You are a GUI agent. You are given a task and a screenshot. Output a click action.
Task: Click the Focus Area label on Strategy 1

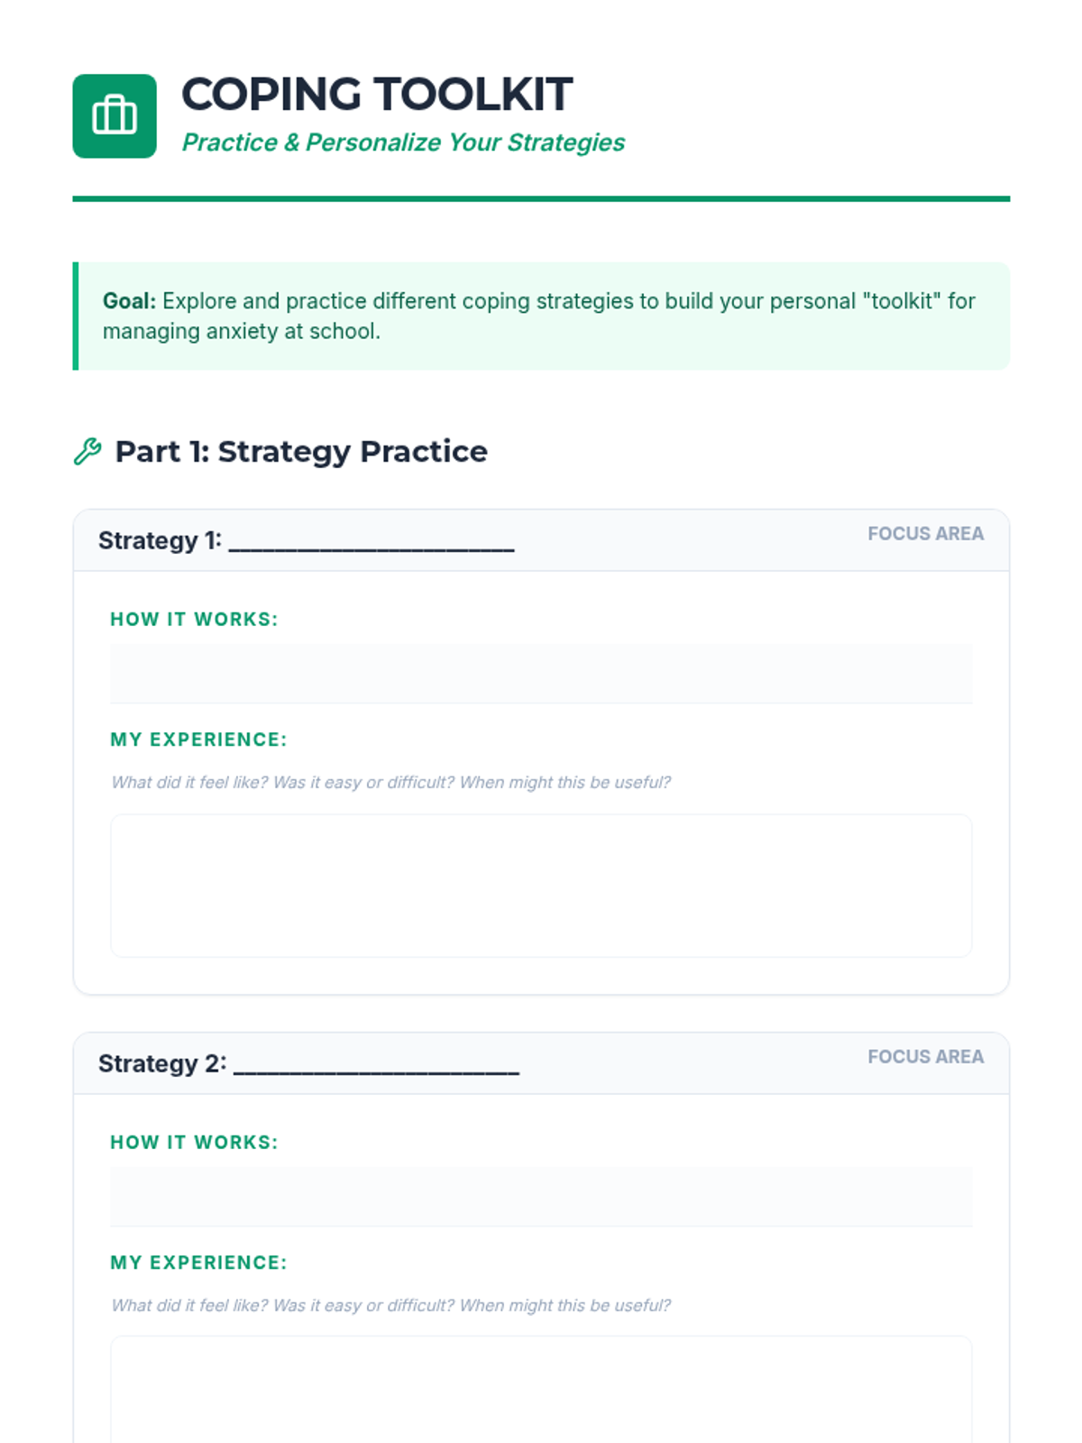coord(925,534)
